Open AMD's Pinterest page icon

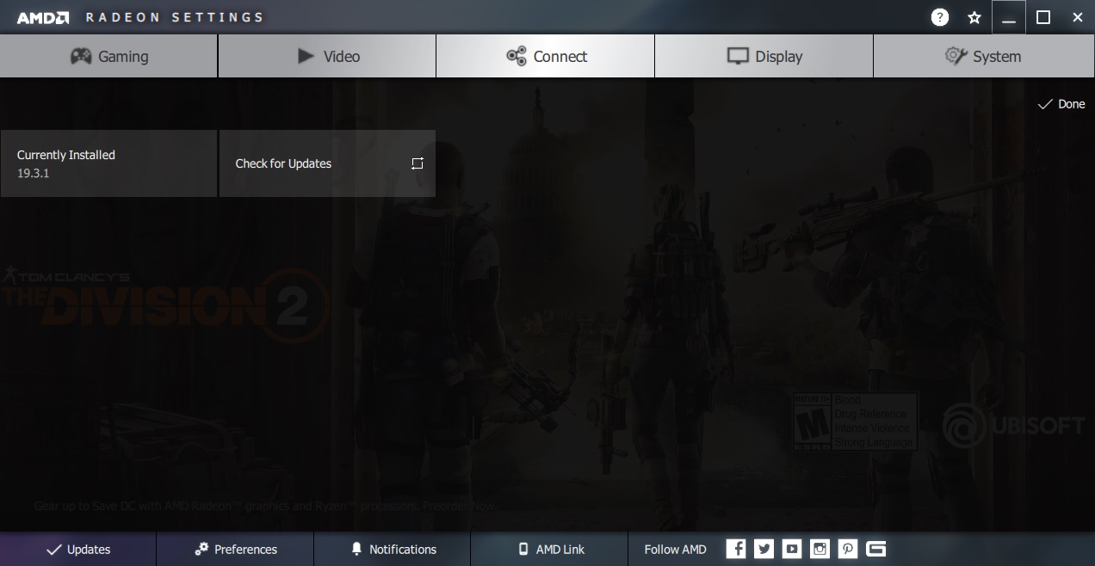coord(848,549)
